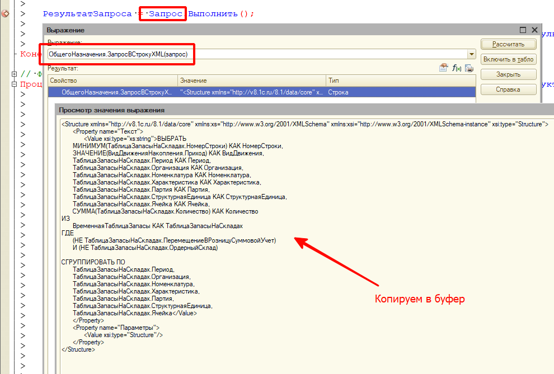The height and width of the screenshot is (374, 554).
Task: Click into the Выражение expression input field
Action: (257, 54)
